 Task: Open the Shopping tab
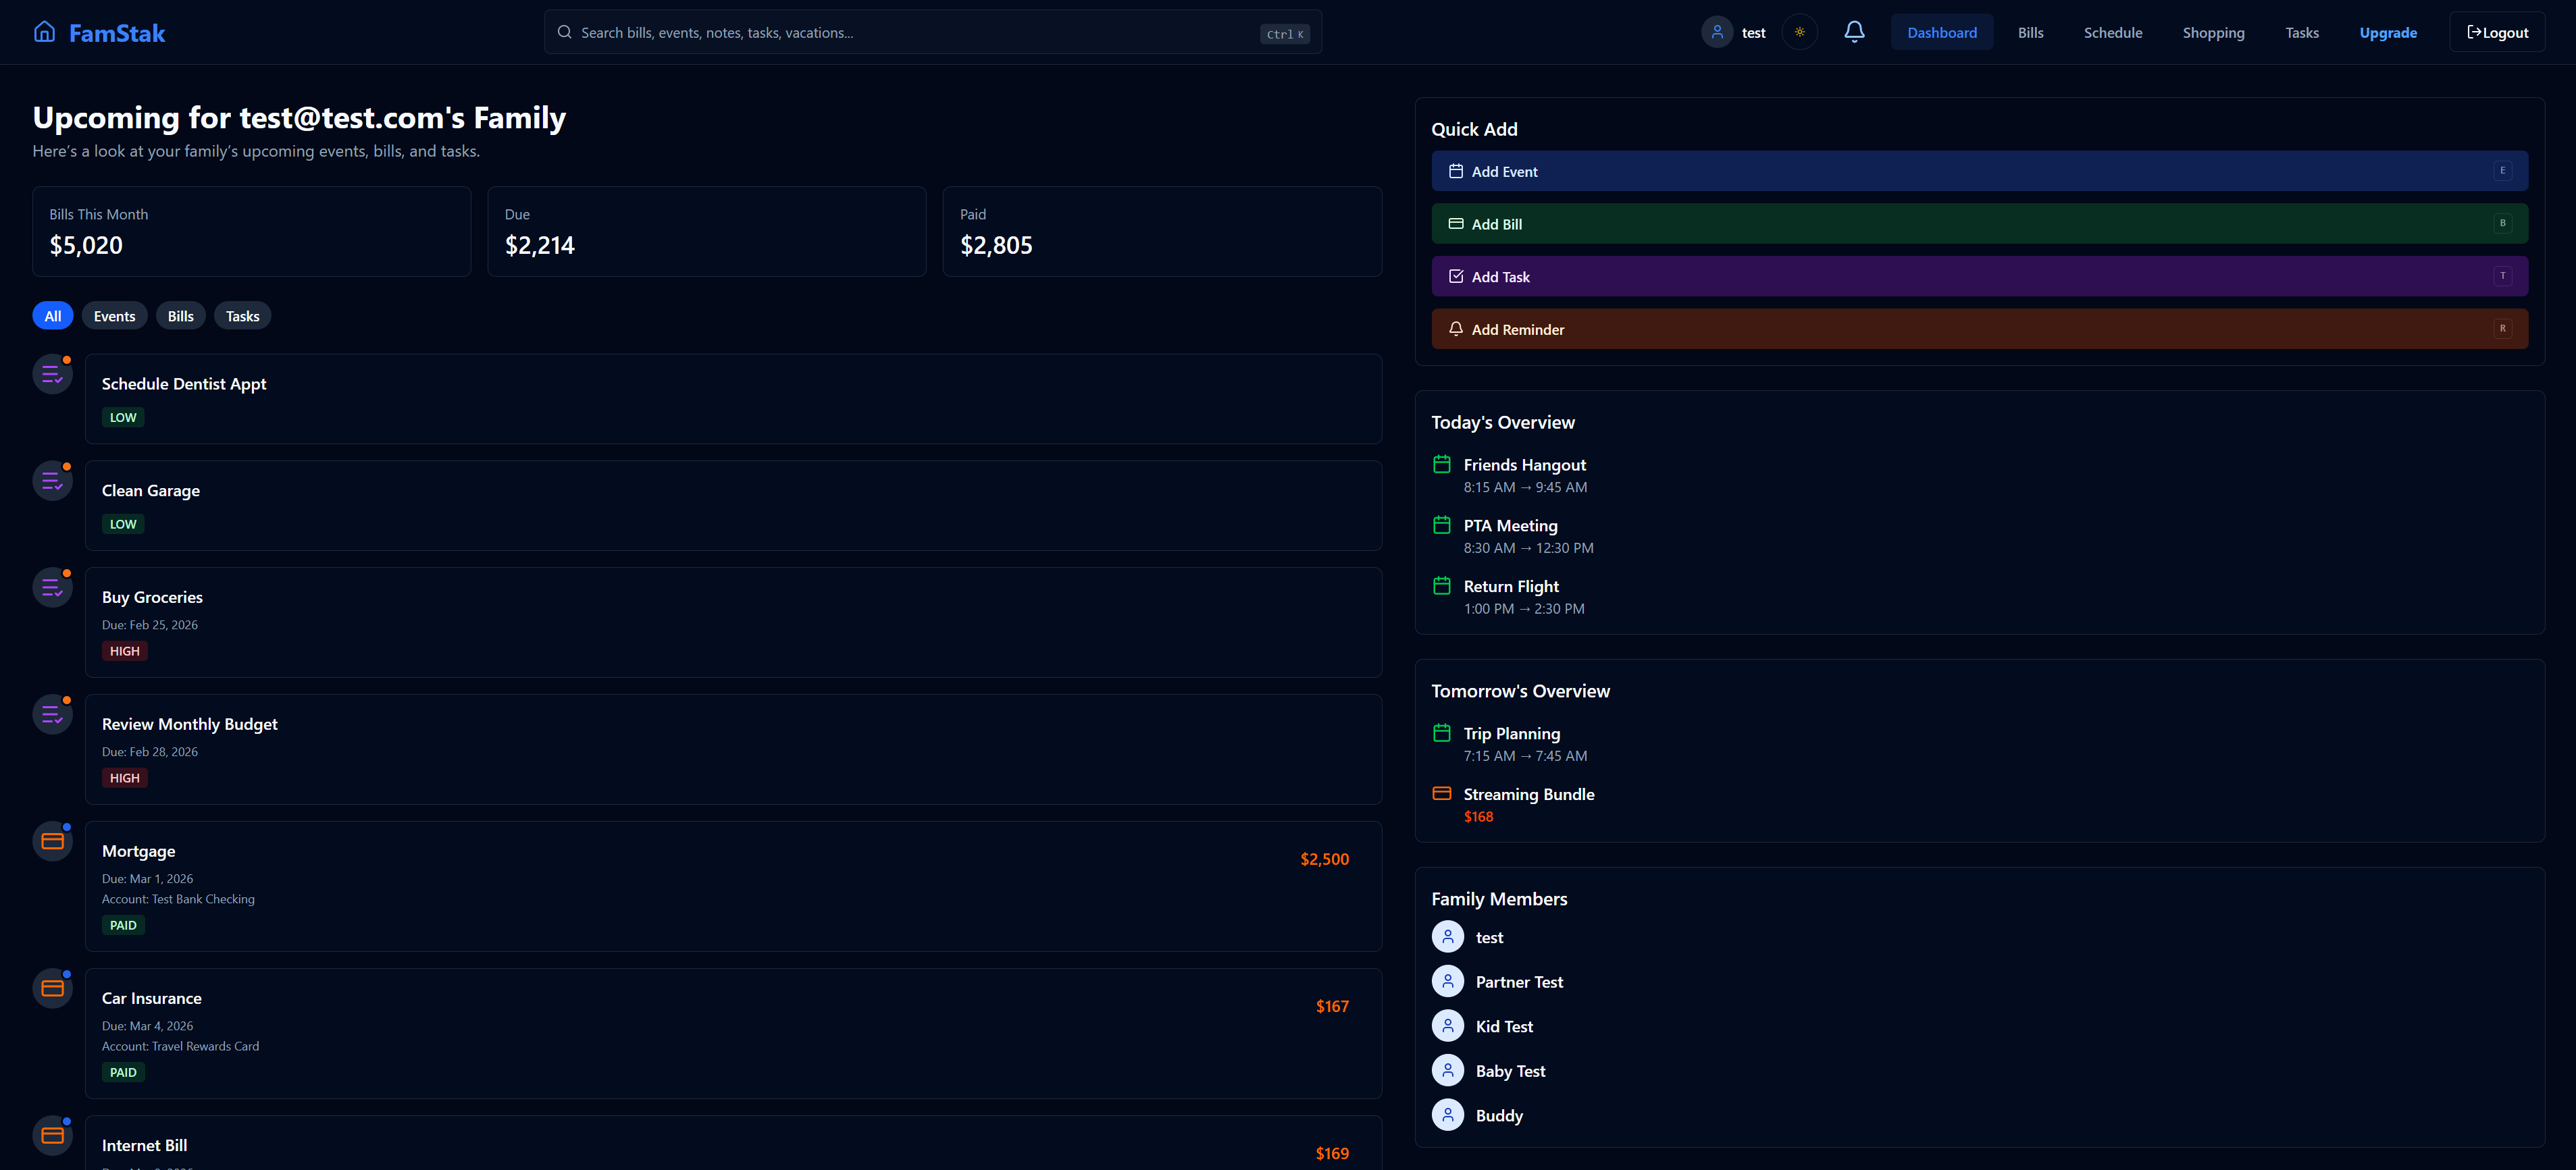click(x=2214, y=32)
